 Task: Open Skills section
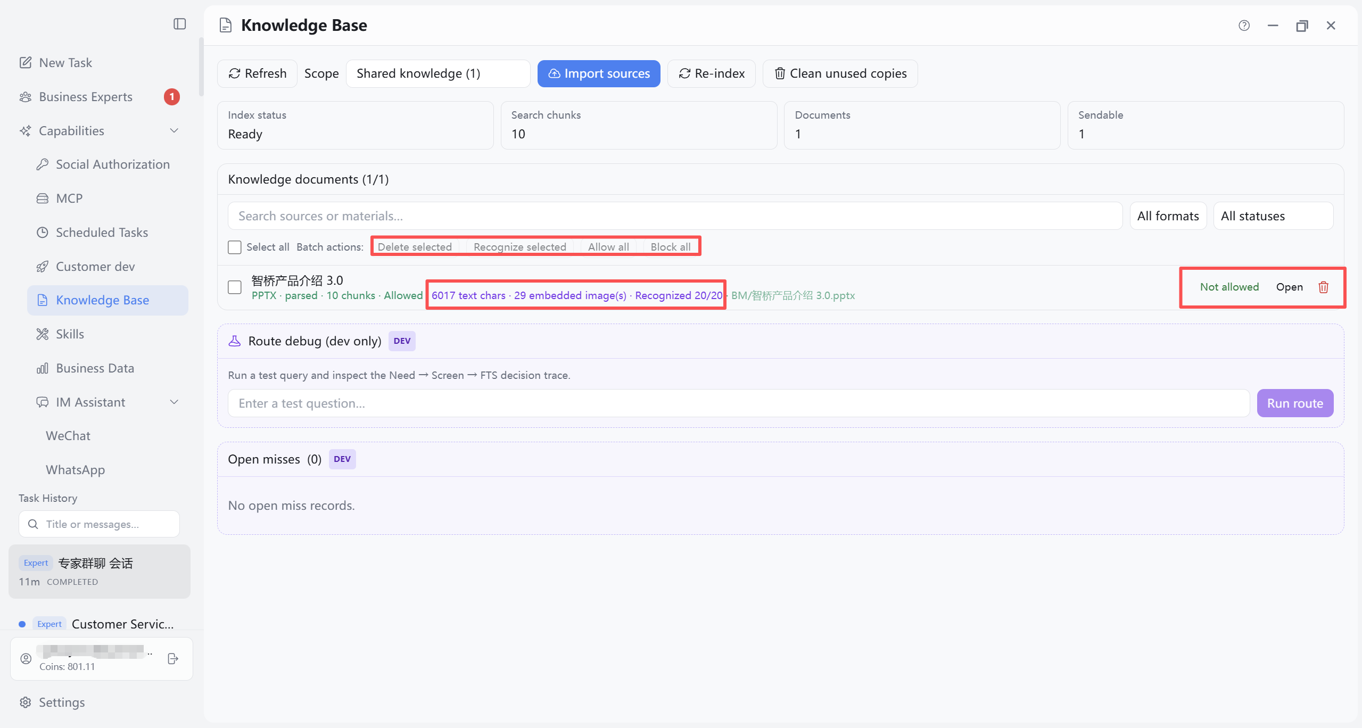tap(70, 334)
